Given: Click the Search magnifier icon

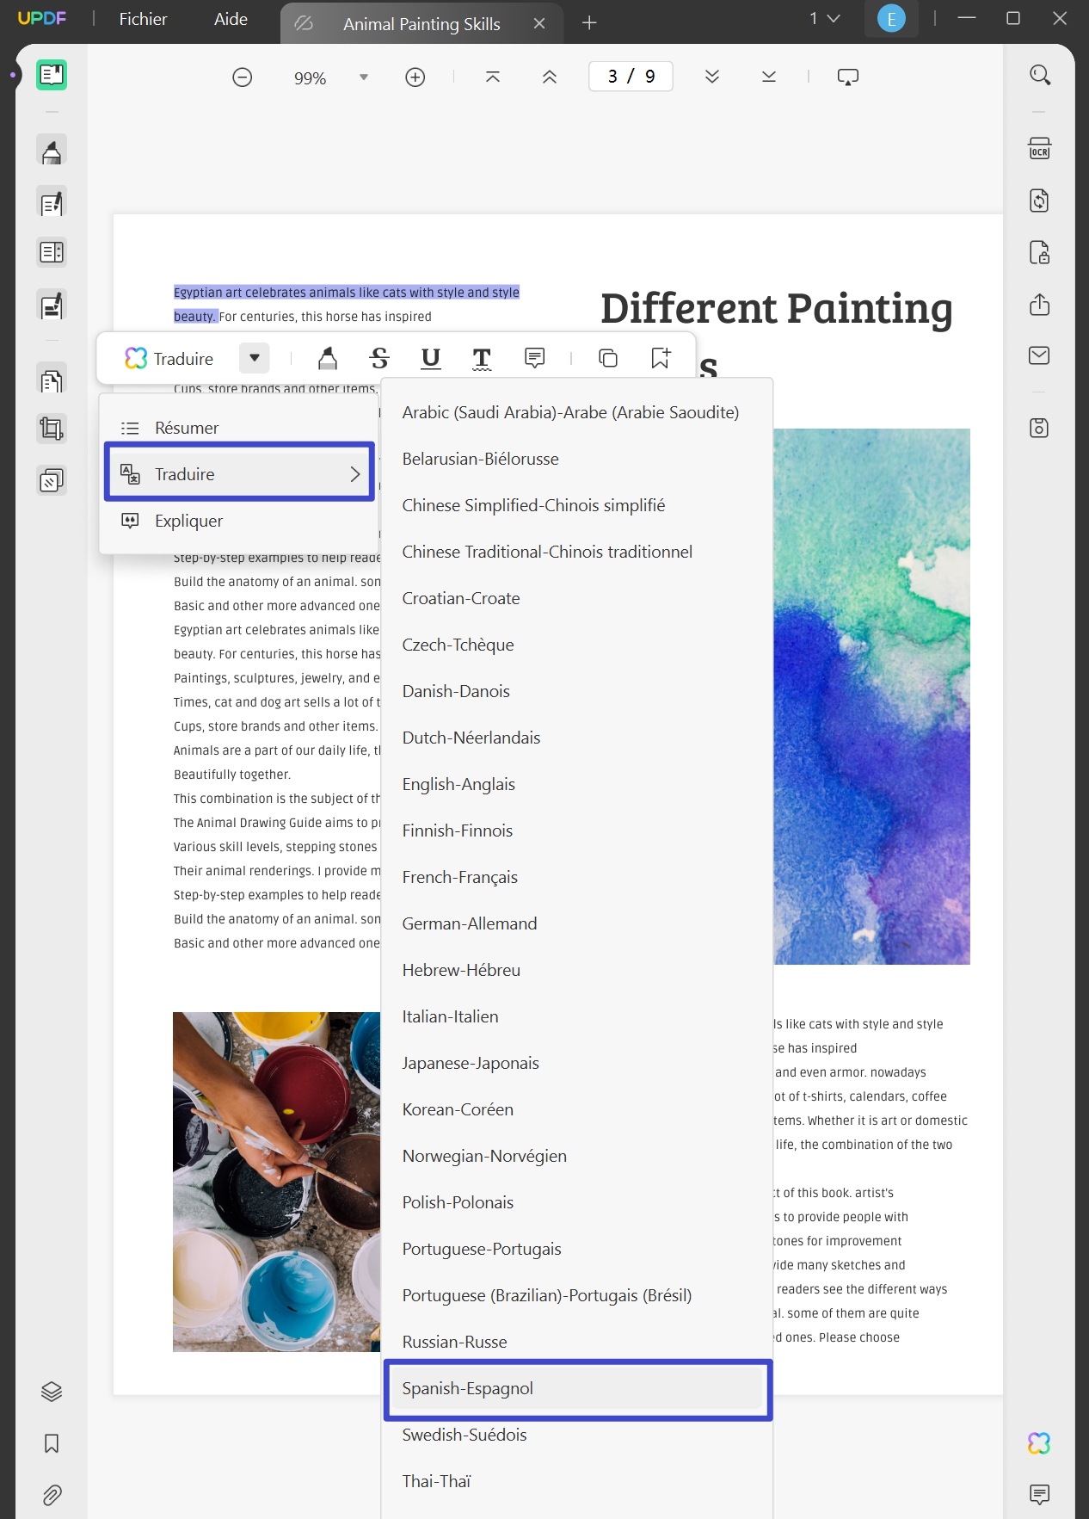Looking at the screenshot, I should (1040, 75).
